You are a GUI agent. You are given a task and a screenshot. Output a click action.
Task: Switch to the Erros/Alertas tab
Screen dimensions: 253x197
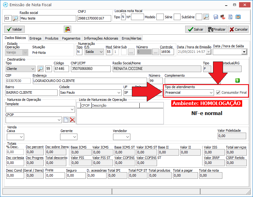(132, 38)
